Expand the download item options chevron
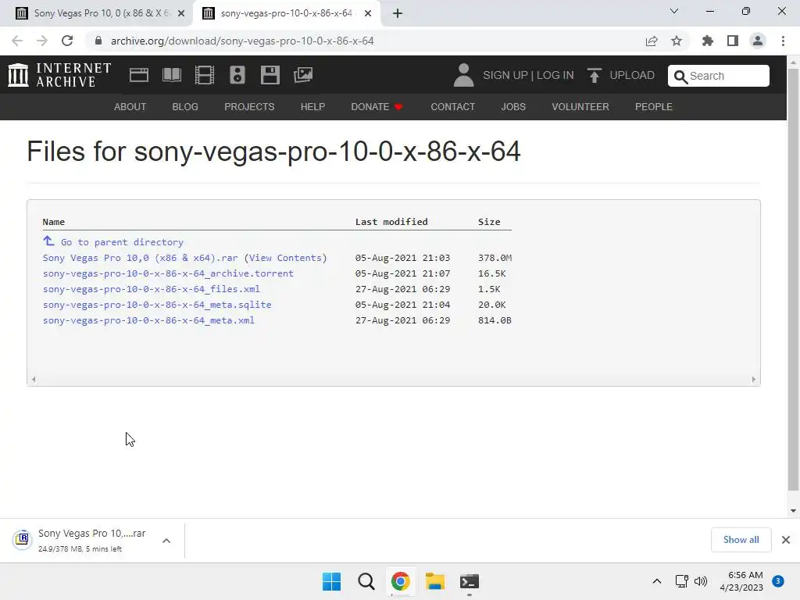 [x=166, y=541]
